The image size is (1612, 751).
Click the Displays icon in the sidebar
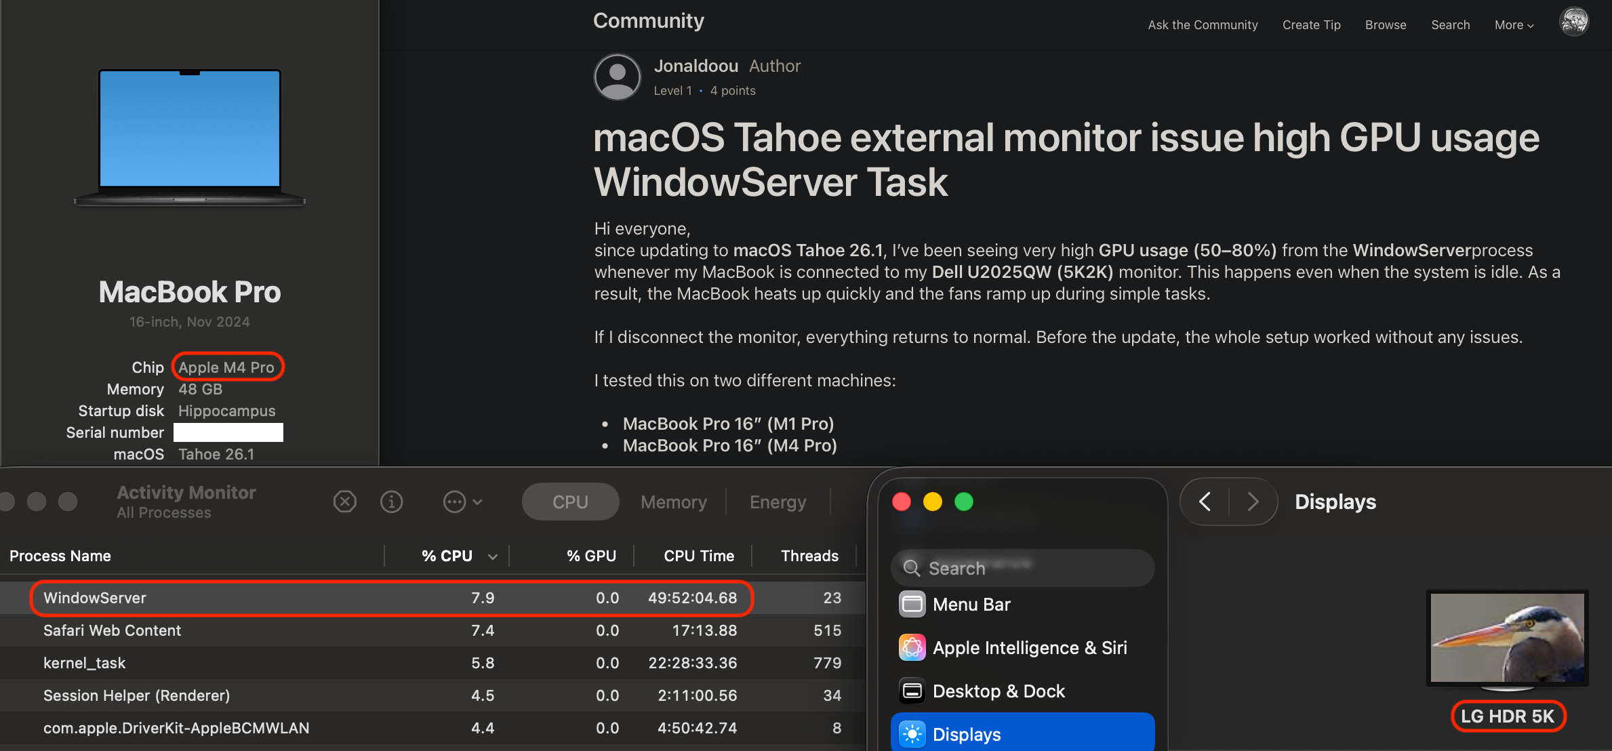912,734
